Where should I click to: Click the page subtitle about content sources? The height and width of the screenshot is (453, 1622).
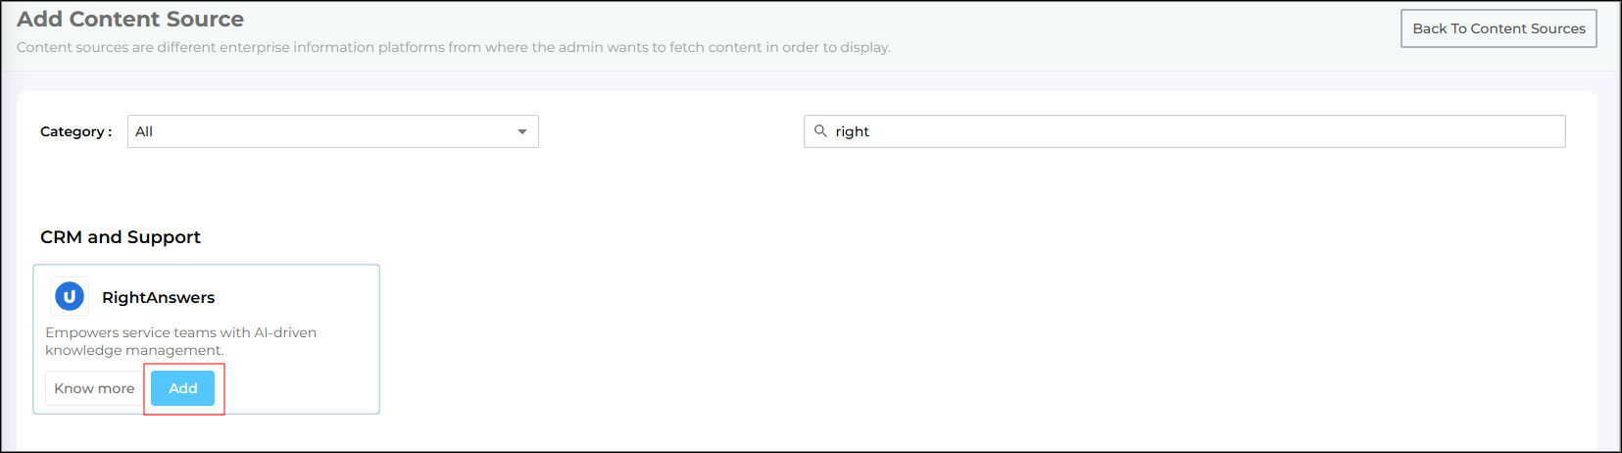point(453,47)
